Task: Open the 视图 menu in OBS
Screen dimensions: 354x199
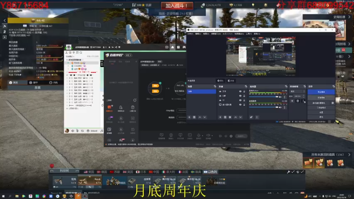Action: point(206,34)
